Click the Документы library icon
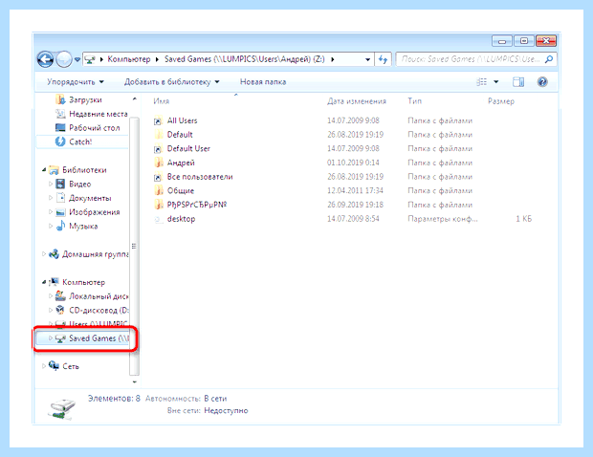 pos(60,198)
